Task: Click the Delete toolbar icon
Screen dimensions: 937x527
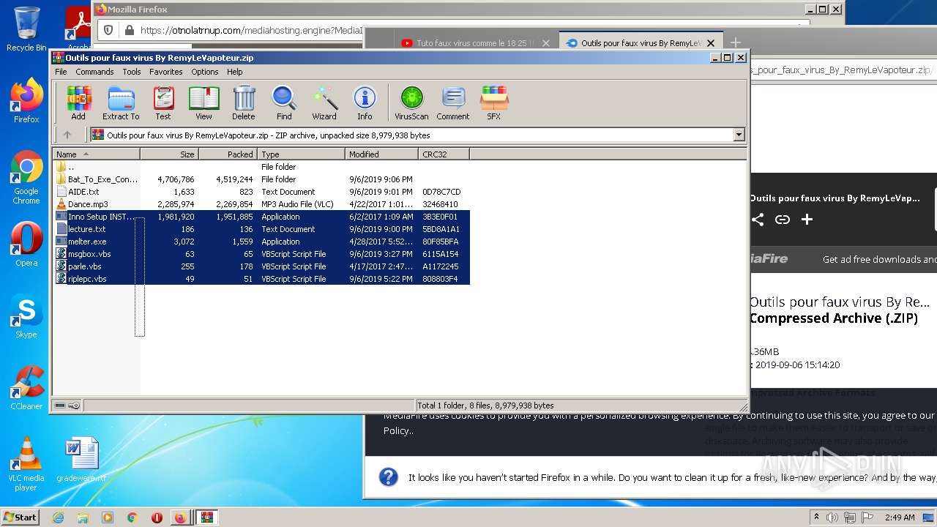Action: (x=244, y=103)
